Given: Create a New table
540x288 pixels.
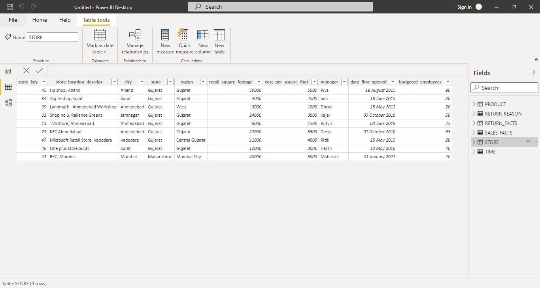Looking at the screenshot, I should [x=219, y=42].
